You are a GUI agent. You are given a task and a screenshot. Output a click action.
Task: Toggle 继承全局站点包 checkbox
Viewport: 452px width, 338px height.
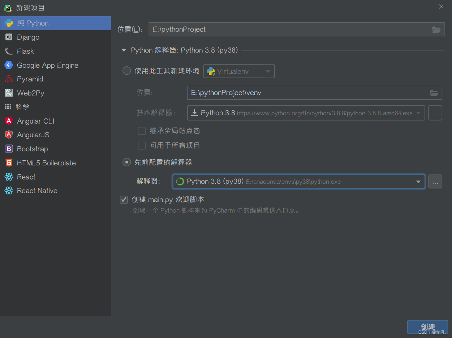pyautogui.click(x=142, y=131)
